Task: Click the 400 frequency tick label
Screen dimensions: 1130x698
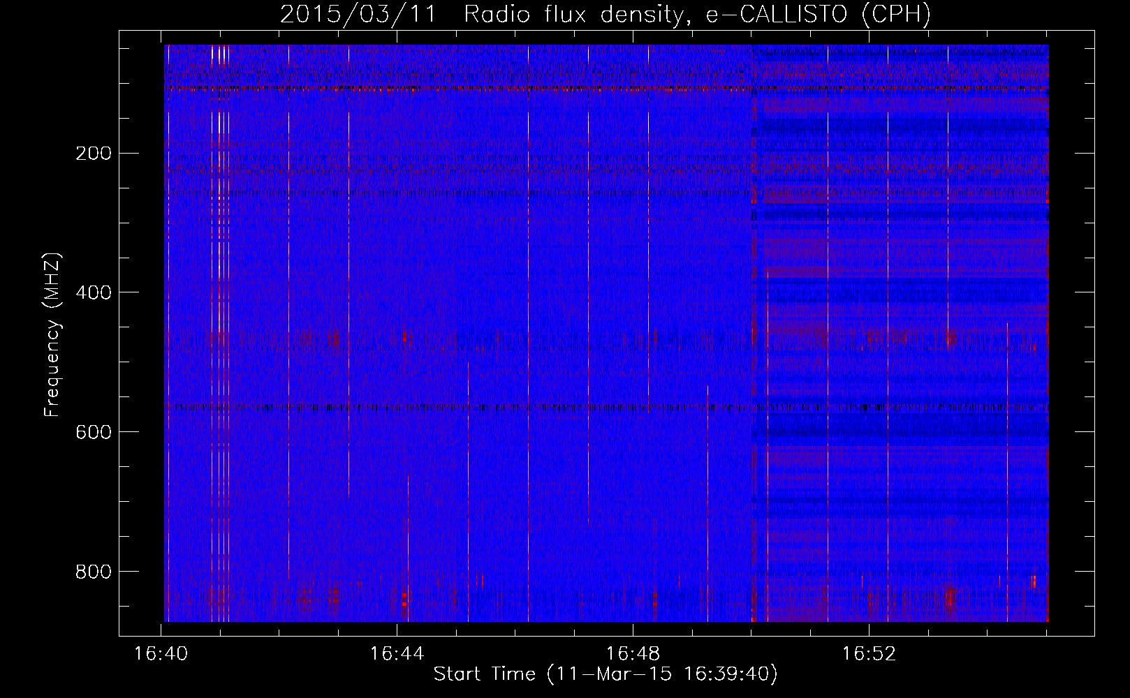Action: click(x=94, y=292)
